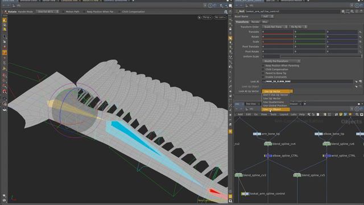Click the parameter pane search magnifier icon
The height and width of the screenshot is (205, 364).
pos(352,11)
